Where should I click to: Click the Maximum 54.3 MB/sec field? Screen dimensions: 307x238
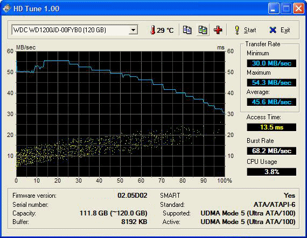271,83
